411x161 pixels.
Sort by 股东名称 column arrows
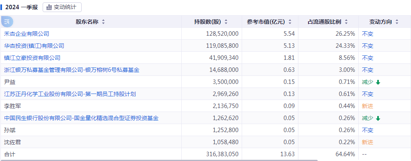(103, 22)
